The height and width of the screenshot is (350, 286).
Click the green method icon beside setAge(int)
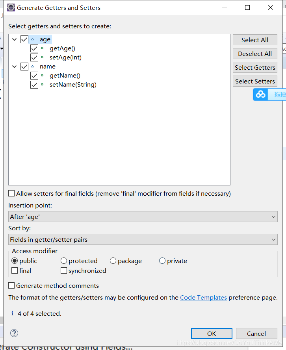click(x=42, y=57)
